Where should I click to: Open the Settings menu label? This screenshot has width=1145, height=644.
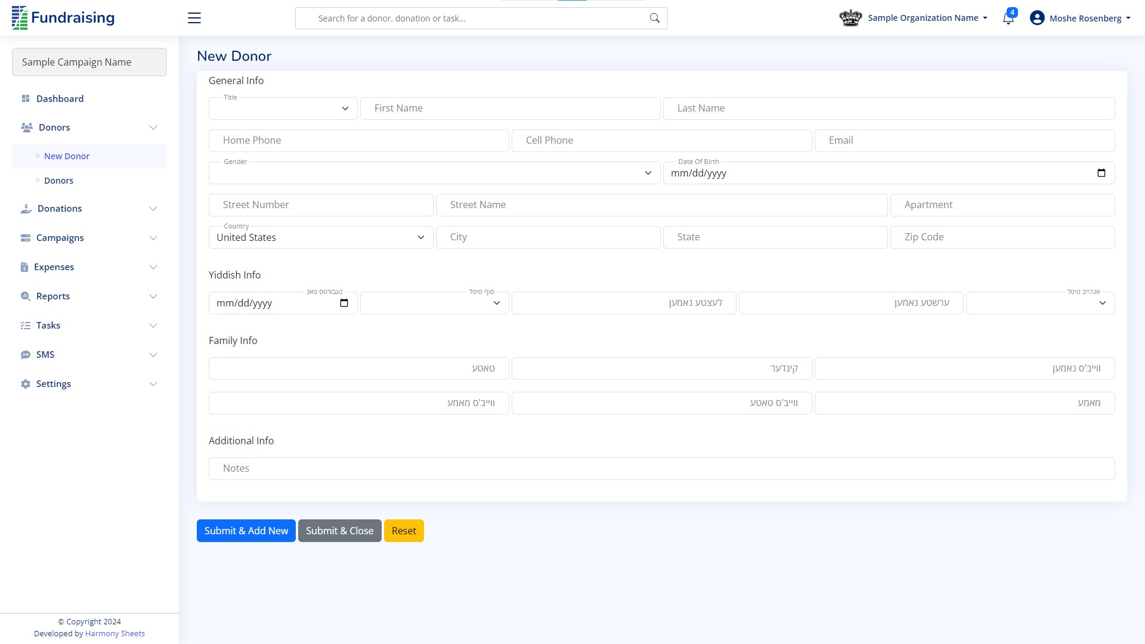point(54,384)
